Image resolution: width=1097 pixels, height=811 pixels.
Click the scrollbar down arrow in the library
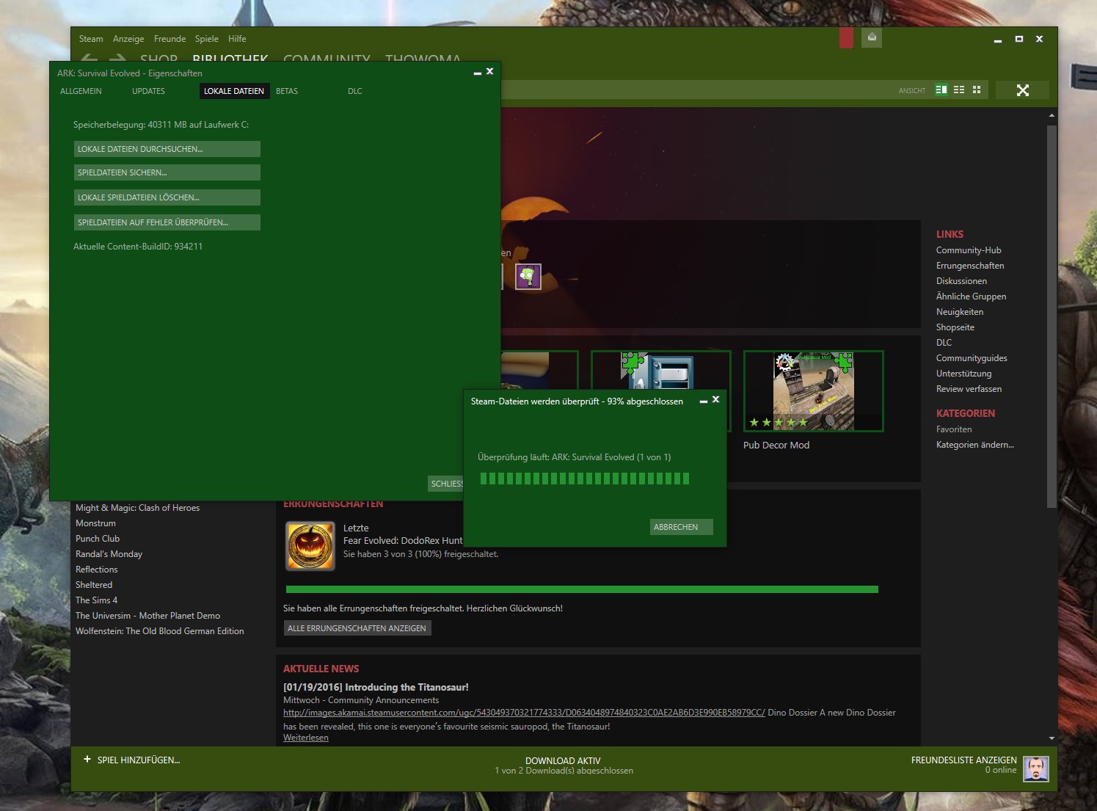coord(1052,738)
